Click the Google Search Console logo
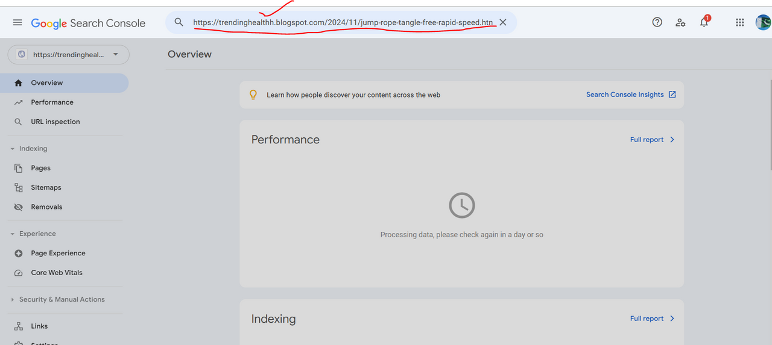This screenshot has width=772, height=345. (88, 23)
